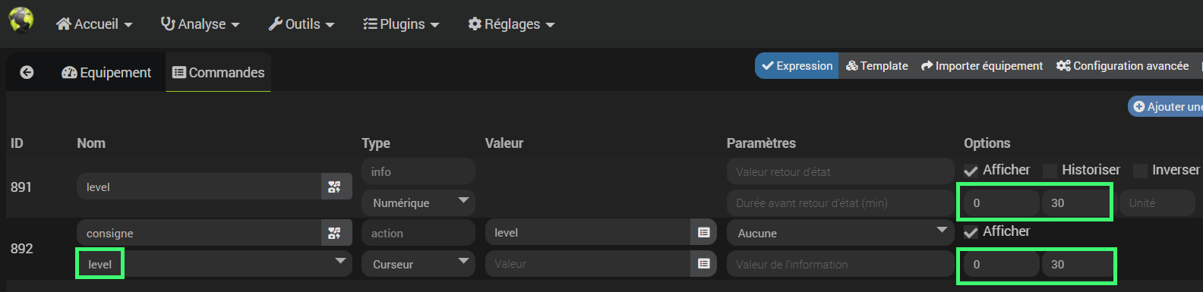Image resolution: width=1203 pixels, height=292 pixels.
Task: Click the list icon next to level value
Action: pyautogui.click(x=704, y=232)
